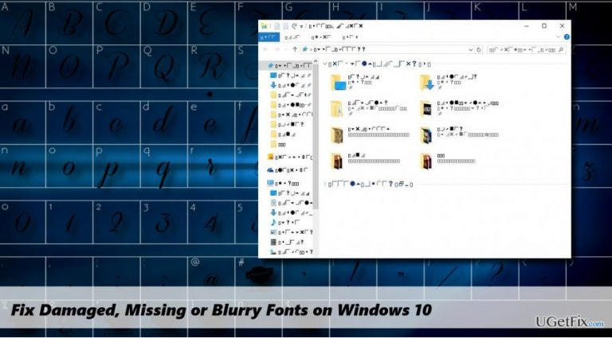Select the yellow icon item above OneDrive in sidebar
612x338 pixels.
pos(289,157)
